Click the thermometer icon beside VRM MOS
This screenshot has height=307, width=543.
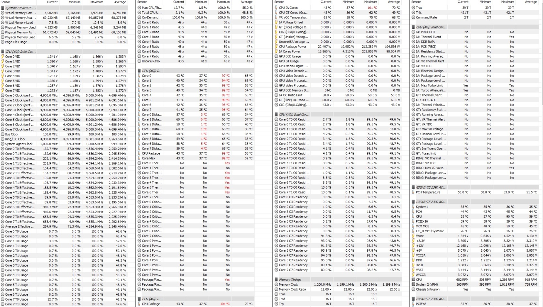pyautogui.click(x=413, y=226)
